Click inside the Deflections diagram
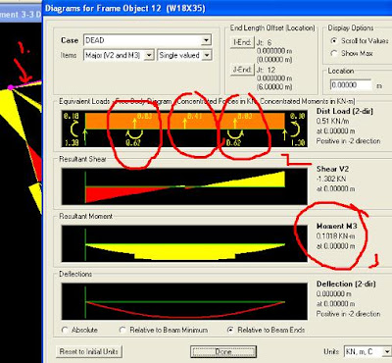The width and height of the screenshot is (392, 363). click(x=184, y=301)
